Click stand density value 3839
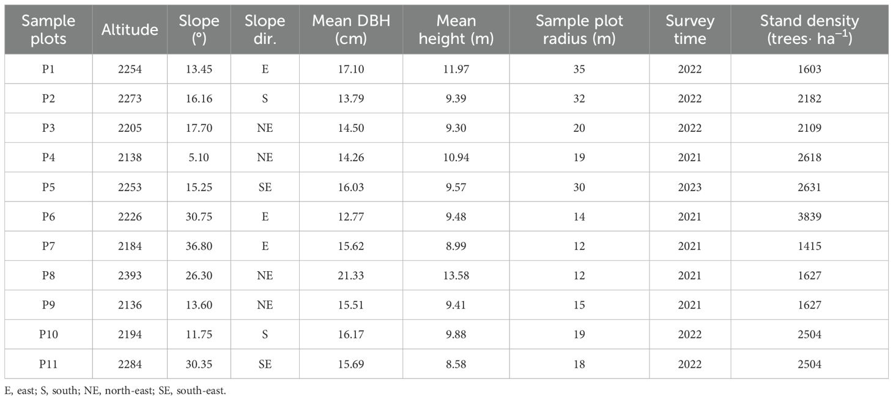The image size is (893, 400). (809, 217)
